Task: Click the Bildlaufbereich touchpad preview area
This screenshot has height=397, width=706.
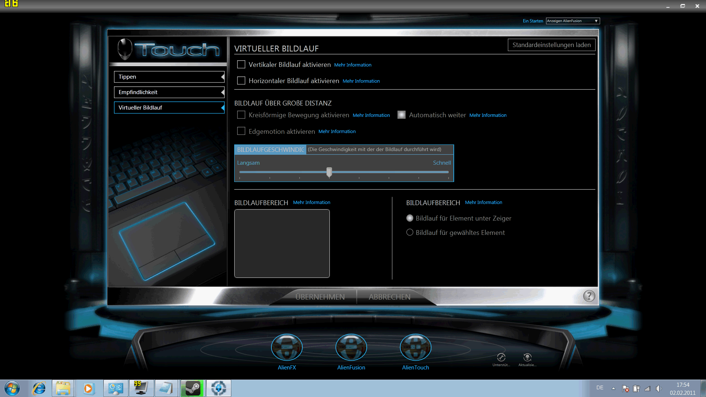Action: (x=282, y=243)
